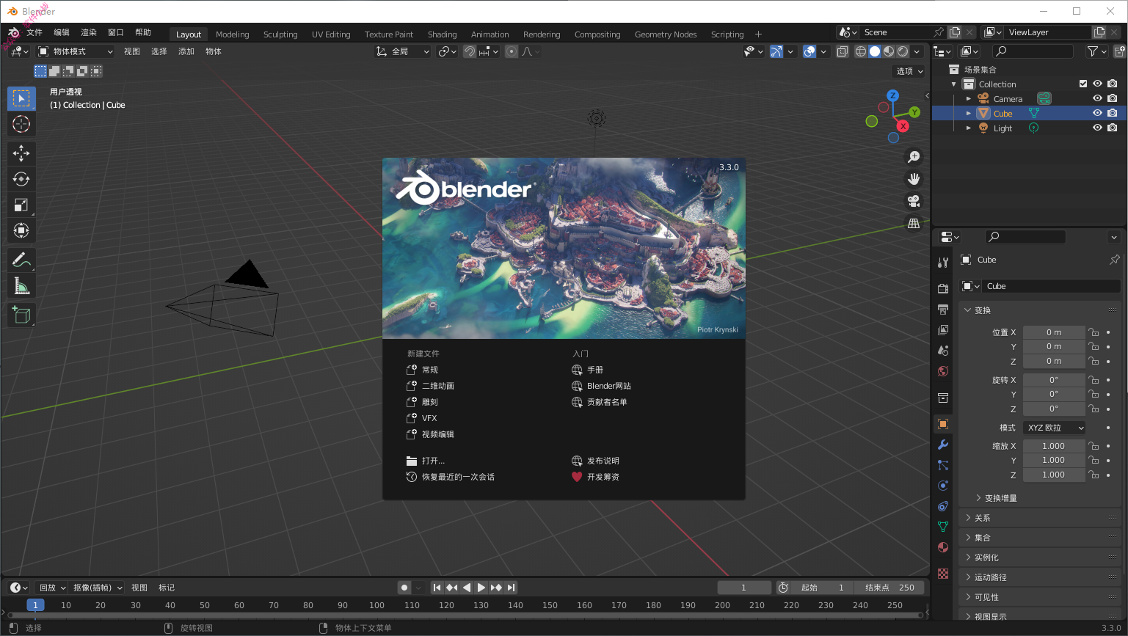1128x636 pixels.
Task: Open the Physics properties tab
Action: [x=943, y=486]
